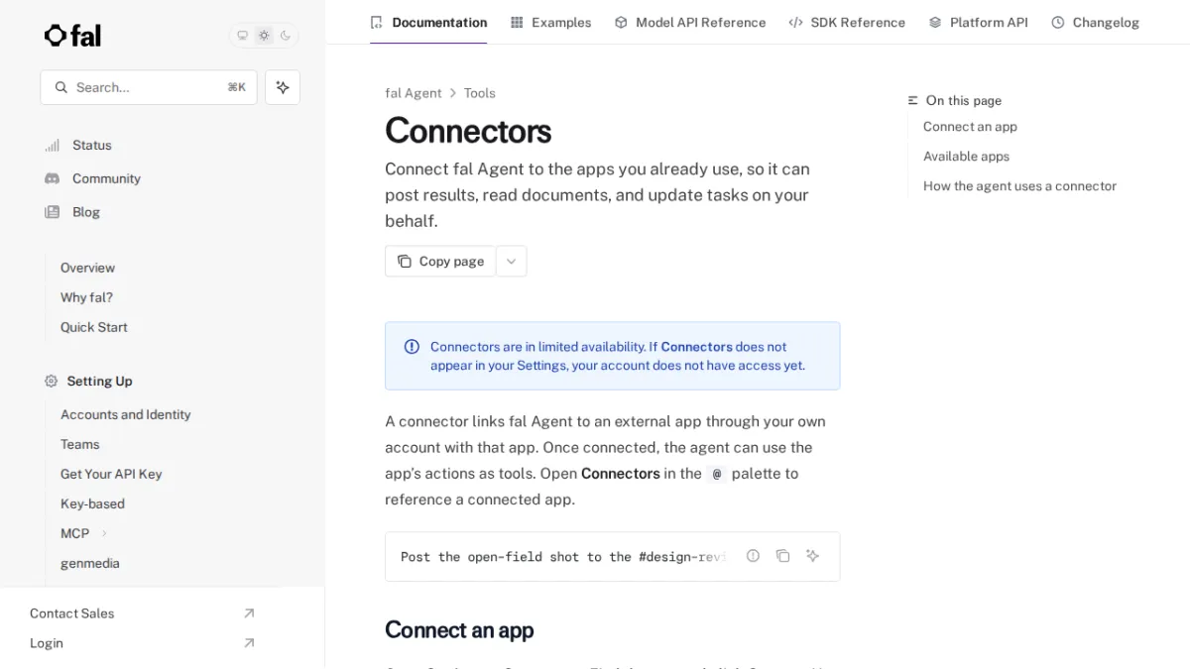Image resolution: width=1190 pixels, height=669 pixels.
Task: Open the Why fal? sidebar page
Action: (86, 297)
